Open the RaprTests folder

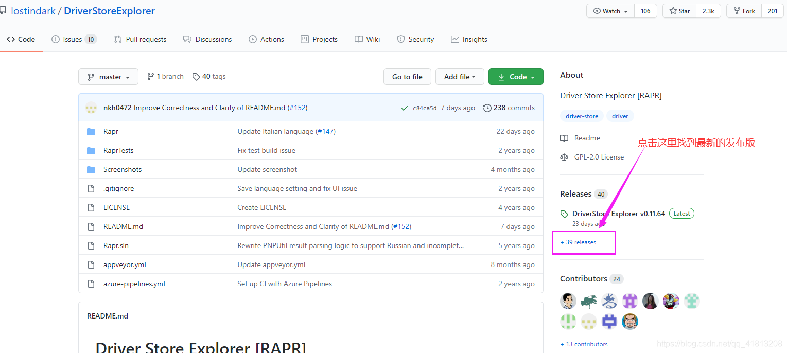(118, 150)
